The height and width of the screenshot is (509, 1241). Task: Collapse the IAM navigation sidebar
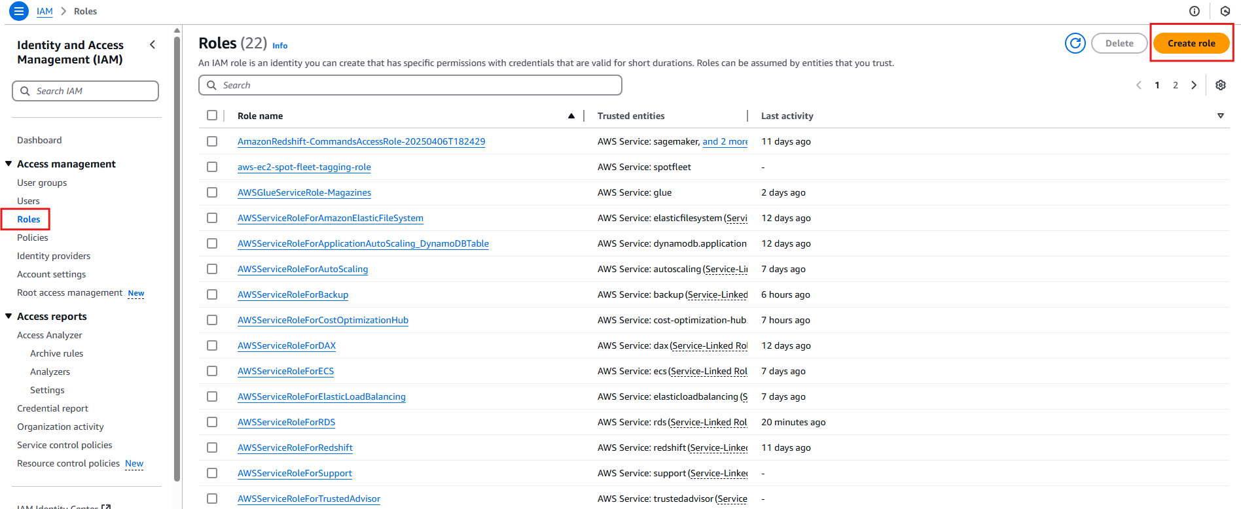coord(153,44)
